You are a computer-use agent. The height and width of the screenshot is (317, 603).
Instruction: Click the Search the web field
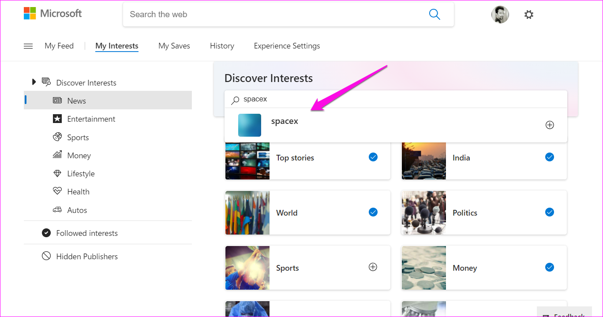[273, 15]
